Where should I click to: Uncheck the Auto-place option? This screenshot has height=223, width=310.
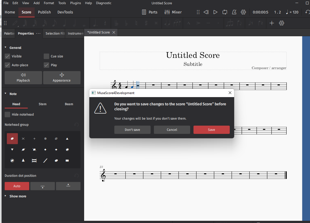(x=7, y=65)
